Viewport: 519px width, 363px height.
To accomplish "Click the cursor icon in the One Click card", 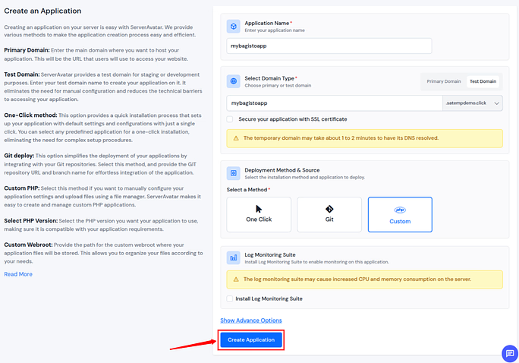I will click(x=259, y=209).
